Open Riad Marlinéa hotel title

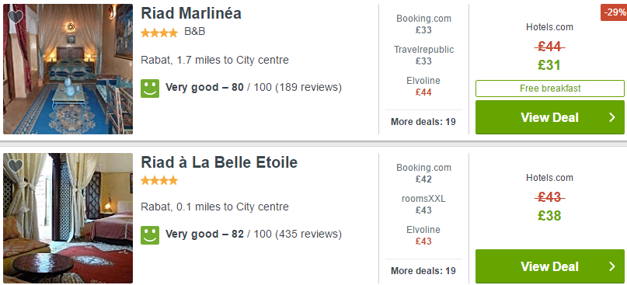[x=191, y=13]
